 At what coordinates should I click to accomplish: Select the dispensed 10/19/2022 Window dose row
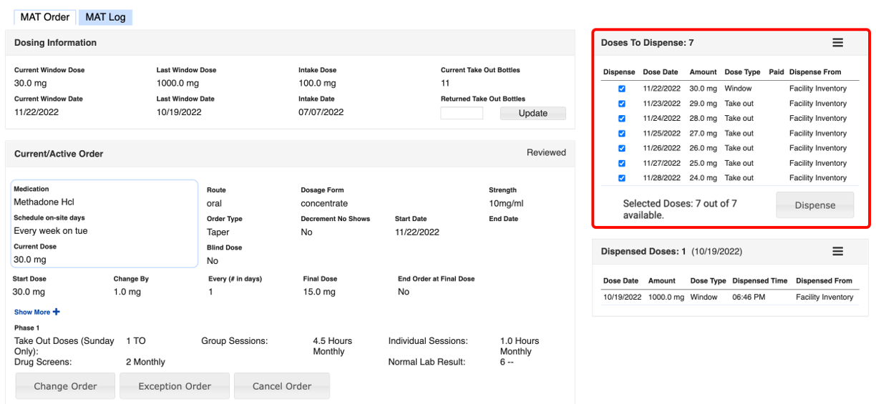pos(727,297)
